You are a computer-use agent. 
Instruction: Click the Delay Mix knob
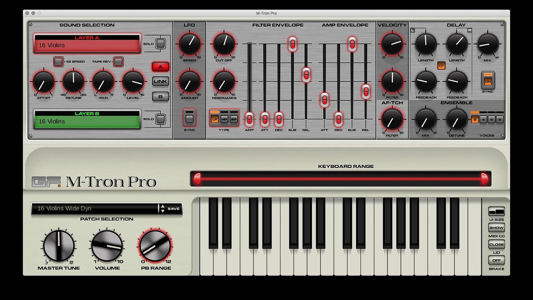[488, 44]
